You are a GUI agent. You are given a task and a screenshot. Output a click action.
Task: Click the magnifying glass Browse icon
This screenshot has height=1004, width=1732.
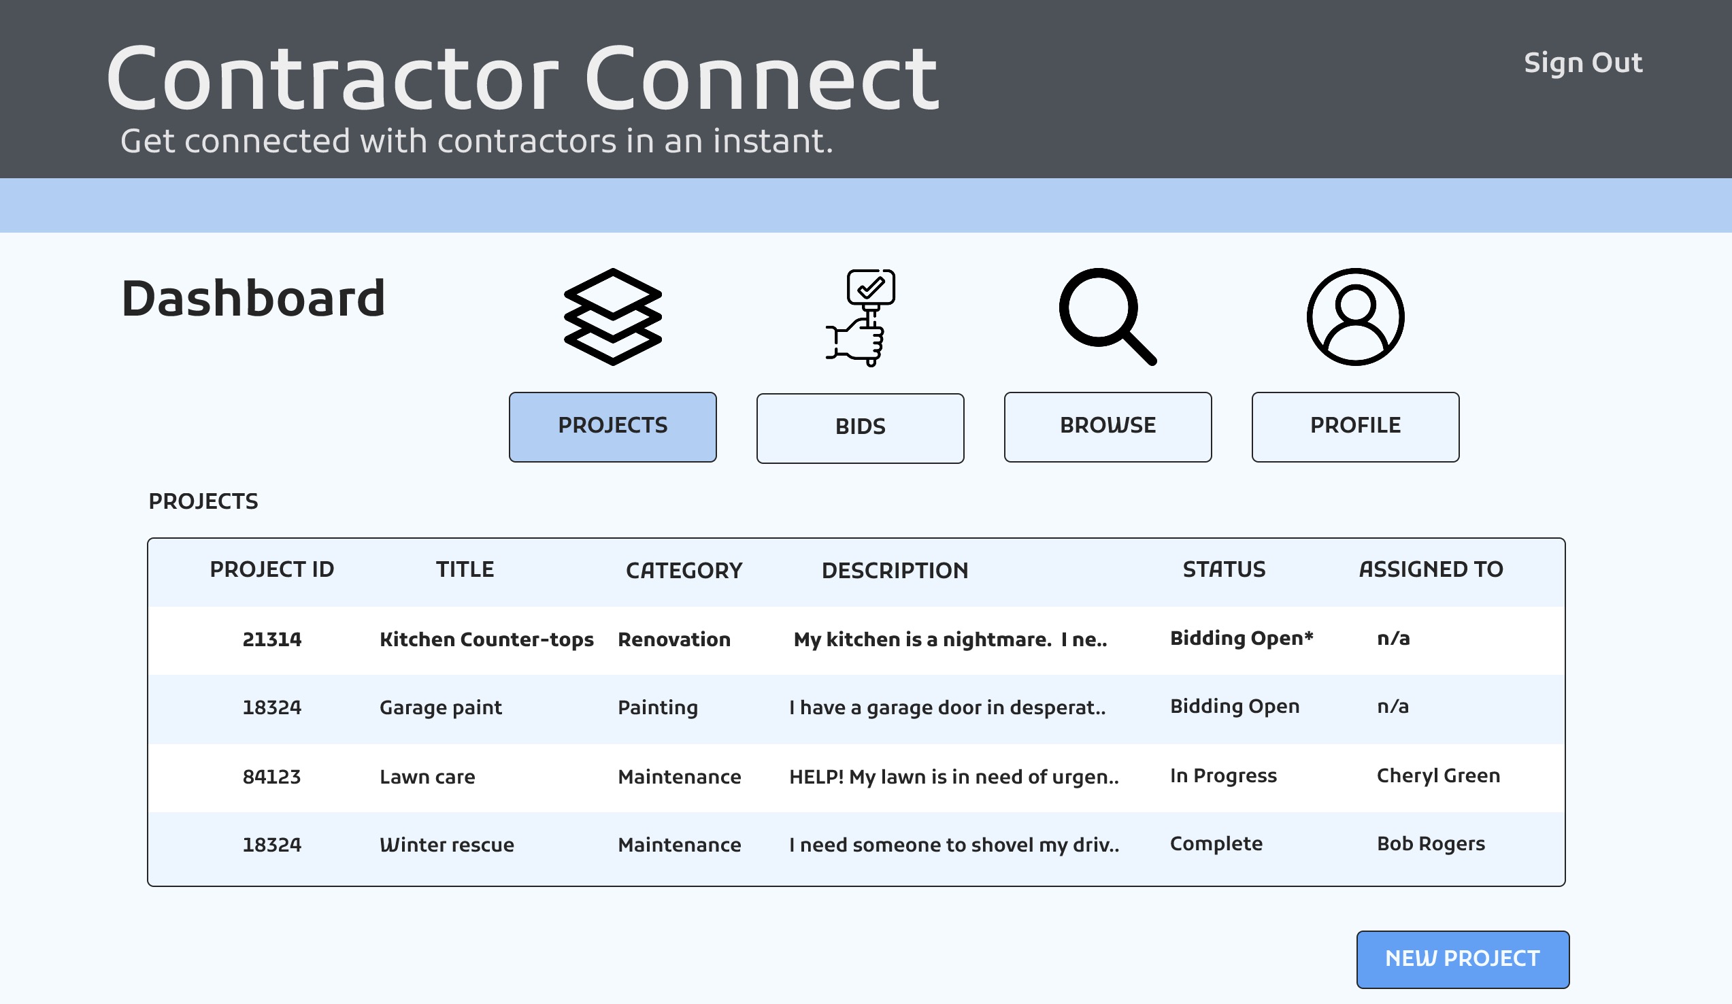1108,317
